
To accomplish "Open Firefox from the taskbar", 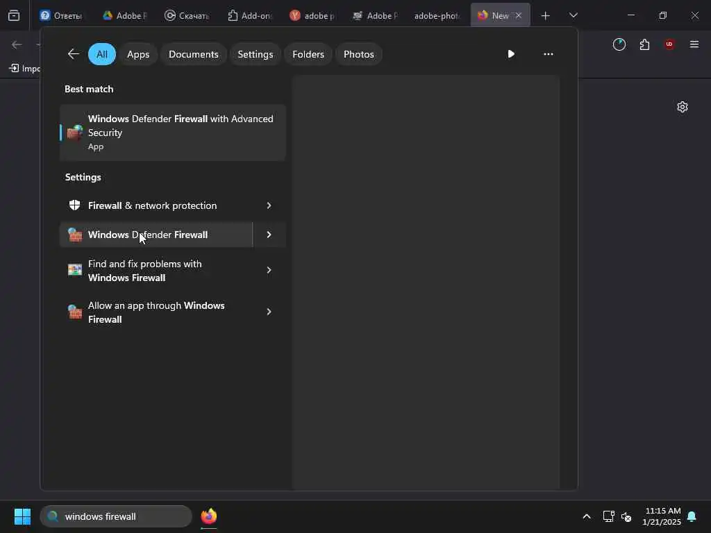I will 209,516.
